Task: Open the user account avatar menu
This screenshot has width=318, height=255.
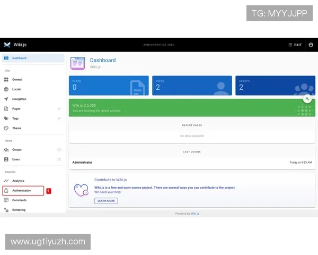Action: tap(311, 45)
